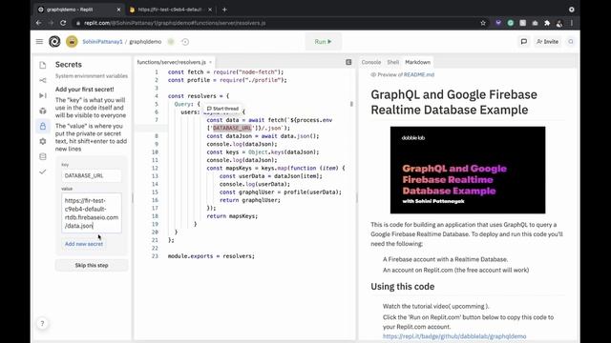Click Add new secret
The height and width of the screenshot is (343, 611).
(x=84, y=244)
